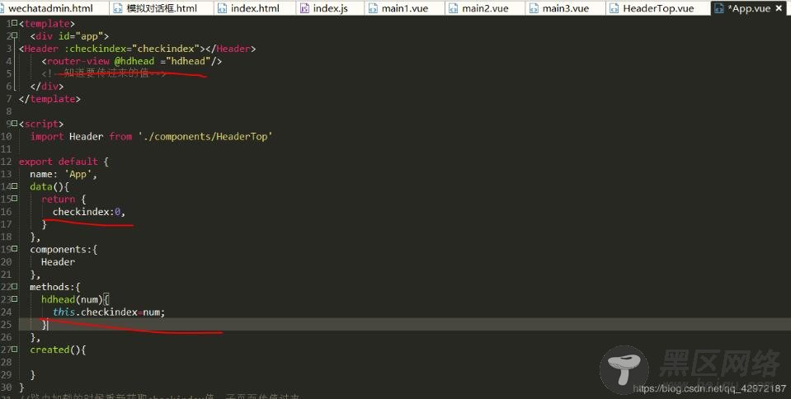The height and width of the screenshot is (399, 791).
Task: Click the highlighted closing brace on line 25
Action: coord(45,324)
